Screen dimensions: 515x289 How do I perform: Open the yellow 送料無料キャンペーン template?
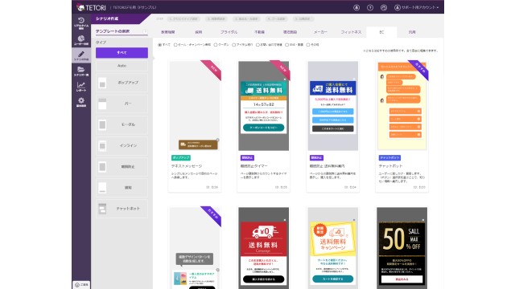coord(332,248)
